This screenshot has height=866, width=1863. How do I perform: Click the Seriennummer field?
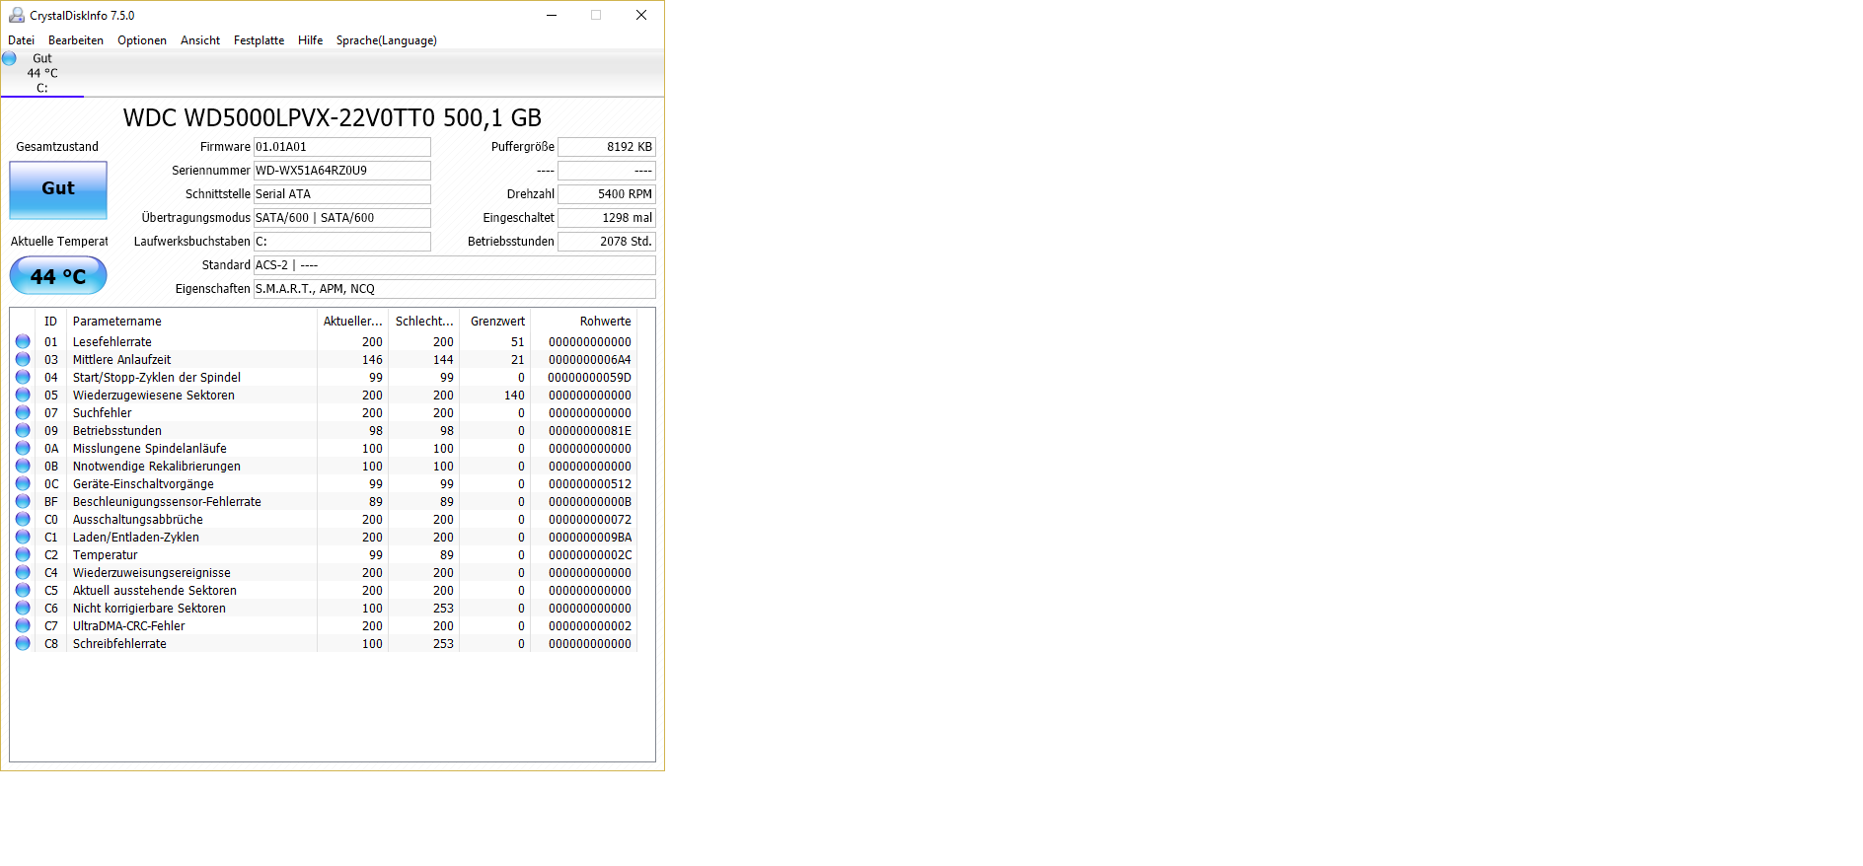click(x=342, y=171)
